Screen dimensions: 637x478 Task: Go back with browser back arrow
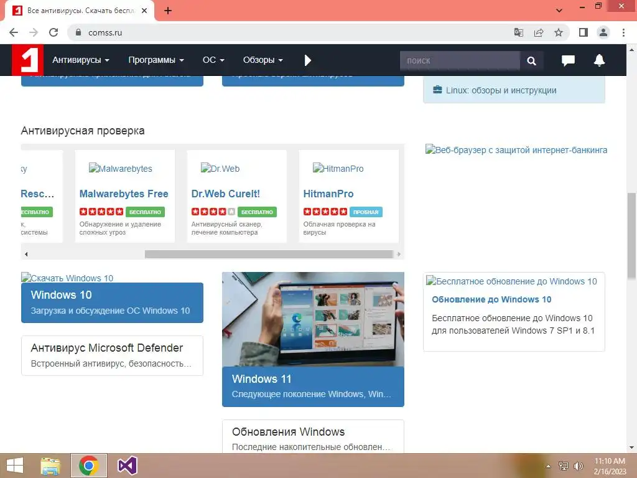click(x=14, y=32)
